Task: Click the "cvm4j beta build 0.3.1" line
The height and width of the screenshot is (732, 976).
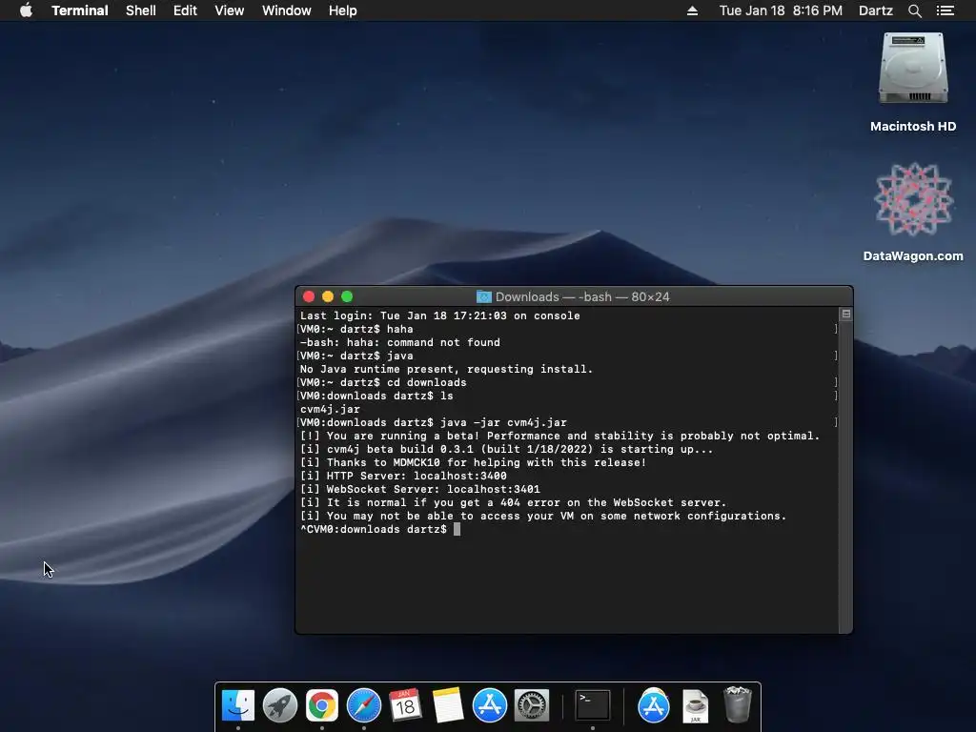Action: 506,450
